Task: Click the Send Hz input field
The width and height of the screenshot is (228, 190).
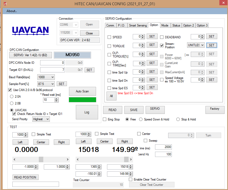Action: coord(163,154)
